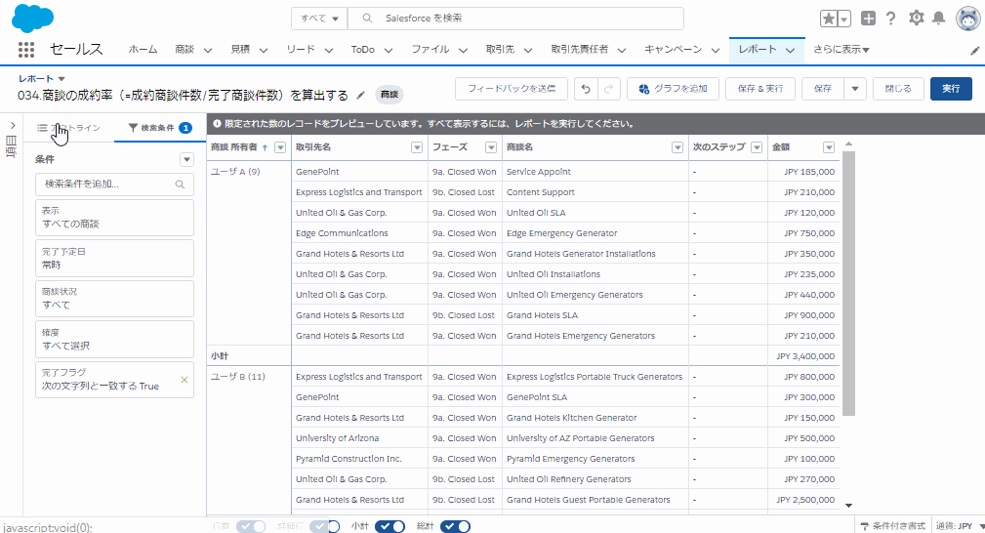Go to the リード tab
This screenshot has width=985, height=533.
(x=301, y=49)
